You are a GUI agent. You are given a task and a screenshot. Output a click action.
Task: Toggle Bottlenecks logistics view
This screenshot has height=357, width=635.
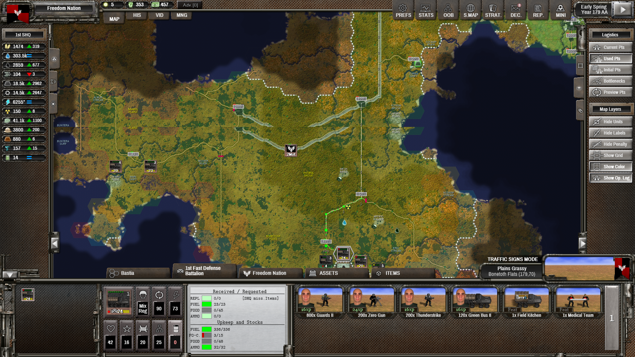[x=611, y=81]
